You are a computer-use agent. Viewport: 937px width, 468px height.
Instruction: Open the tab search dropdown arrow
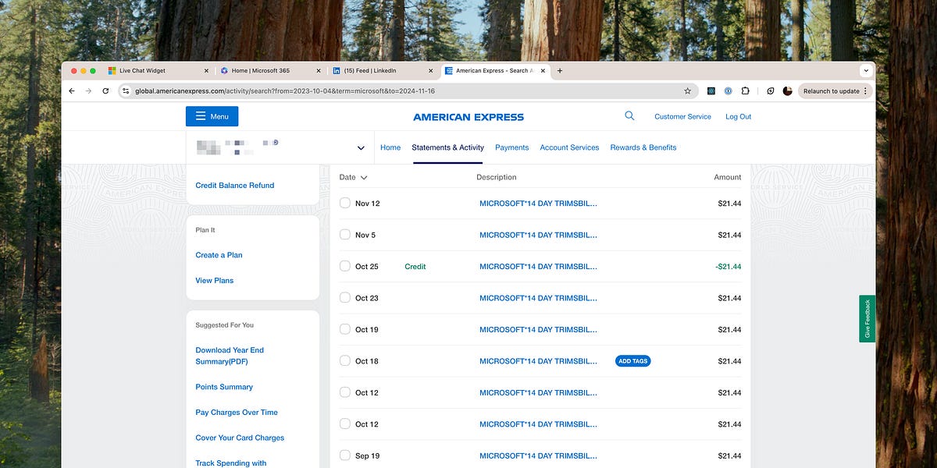tap(865, 70)
